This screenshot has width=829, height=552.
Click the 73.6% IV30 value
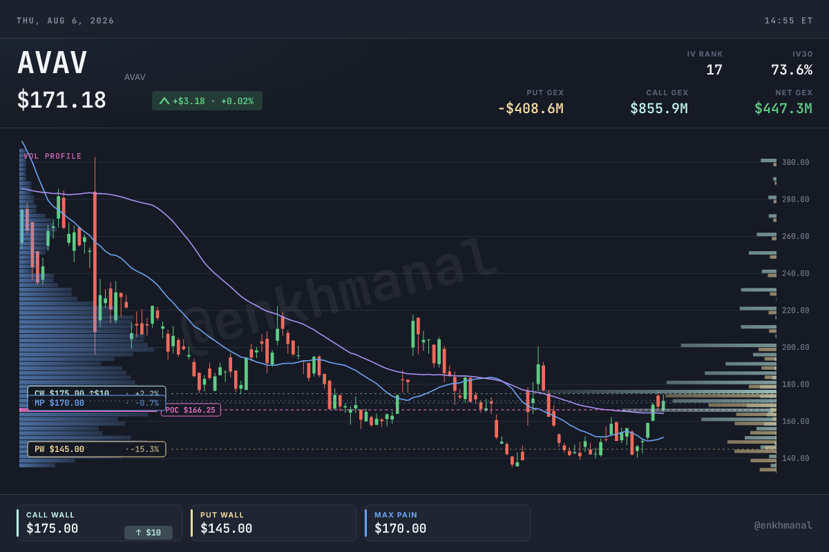(x=792, y=70)
